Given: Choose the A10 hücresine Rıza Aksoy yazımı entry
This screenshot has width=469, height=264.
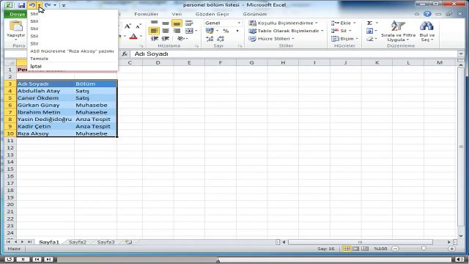Looking at the screenshot, I should click(73, 51).
